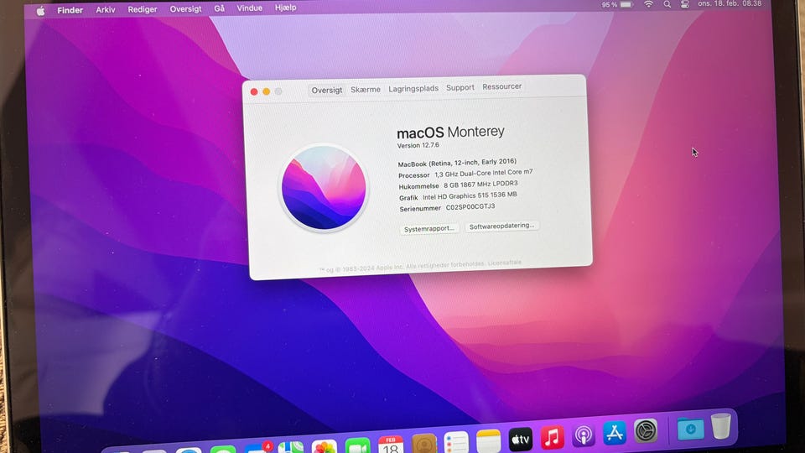Screen dimensions: 805x453
Task: Open the Wi-Fi status menu
Action: pos(649,4)
